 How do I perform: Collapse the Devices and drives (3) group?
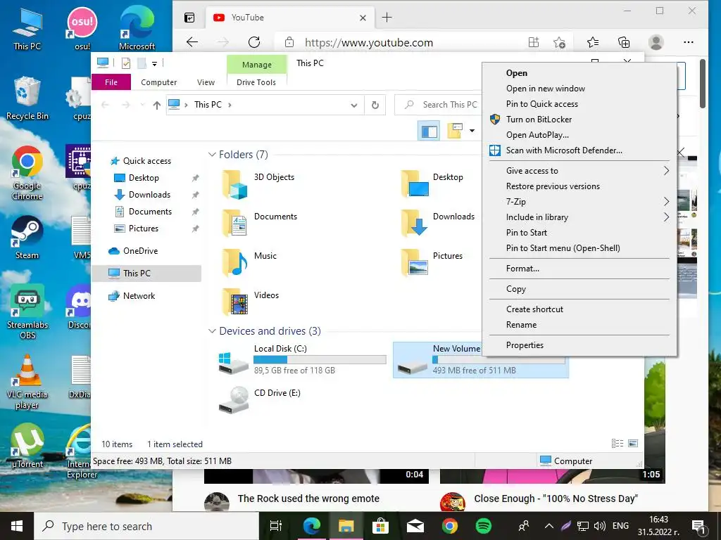coord(212,331)
